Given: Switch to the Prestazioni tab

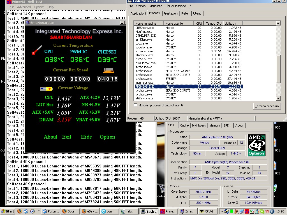Looking at the screenshot, I should 171,13.
